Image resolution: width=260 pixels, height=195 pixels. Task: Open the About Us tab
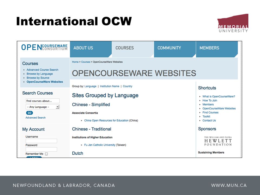tap(91, 49)
